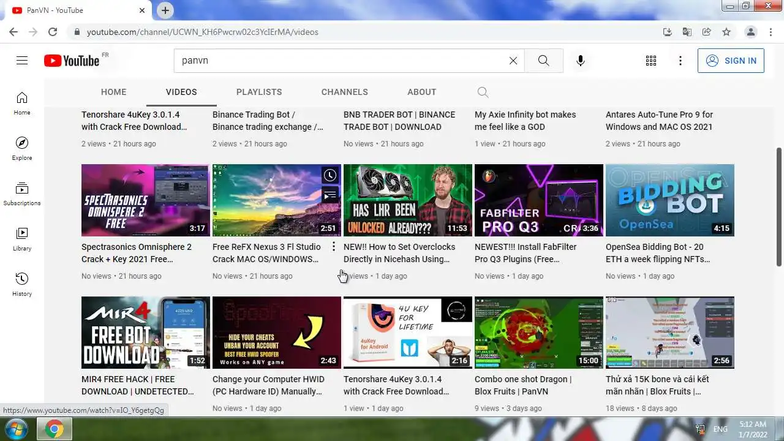Viewport: 784px width, 441px height.
Task: Open 4uKey for Android thumbnail
Action: (408, 333)
